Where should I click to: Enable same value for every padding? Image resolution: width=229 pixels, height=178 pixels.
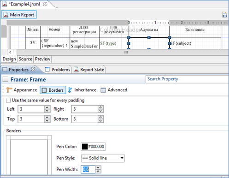[x=8, y=101]
